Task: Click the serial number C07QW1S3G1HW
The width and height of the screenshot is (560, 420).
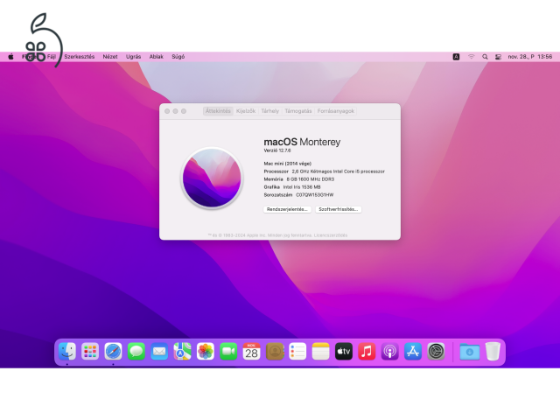Action: [315, 195]
